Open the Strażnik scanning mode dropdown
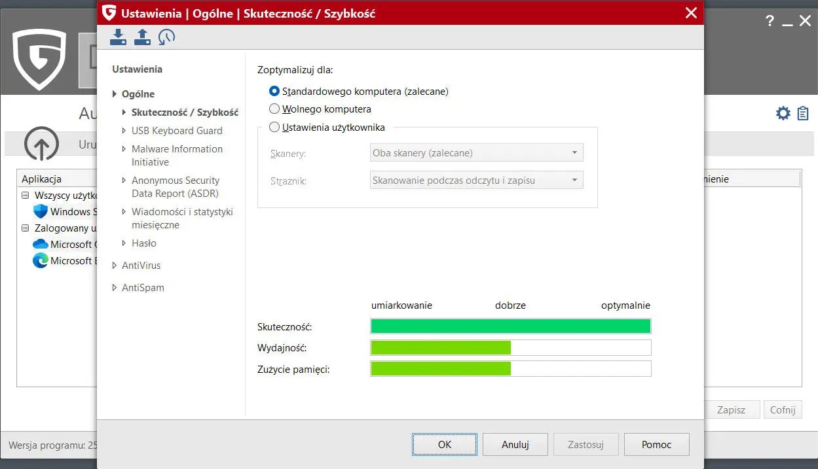 pos(476,181)
